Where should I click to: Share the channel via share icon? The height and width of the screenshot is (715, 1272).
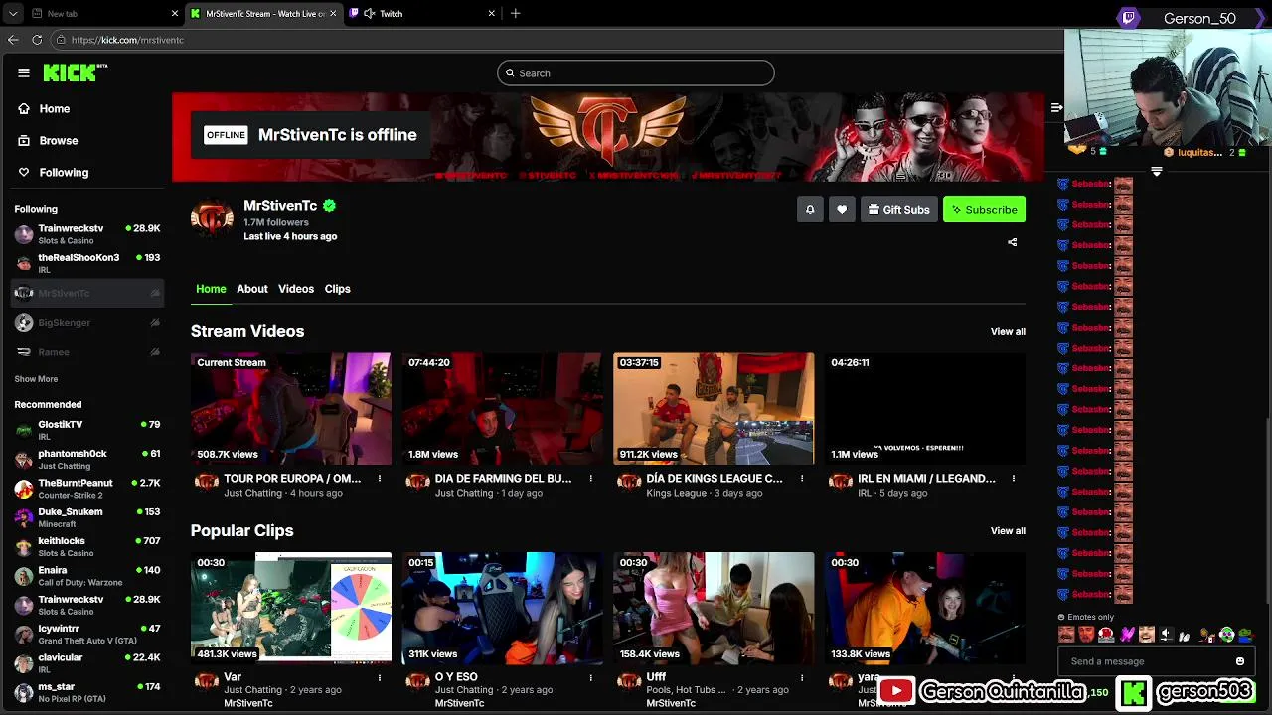pos(1013,242)
